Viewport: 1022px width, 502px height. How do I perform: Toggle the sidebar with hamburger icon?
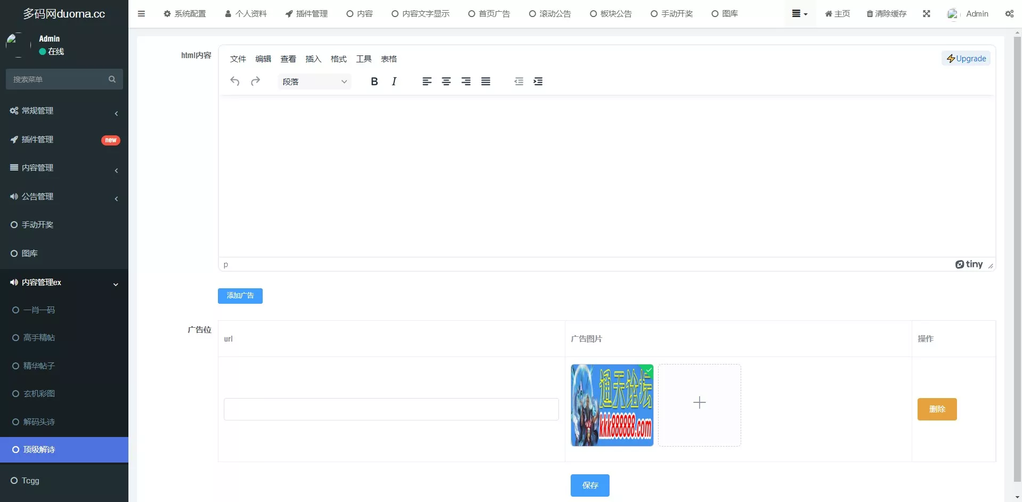pos(141,13)
